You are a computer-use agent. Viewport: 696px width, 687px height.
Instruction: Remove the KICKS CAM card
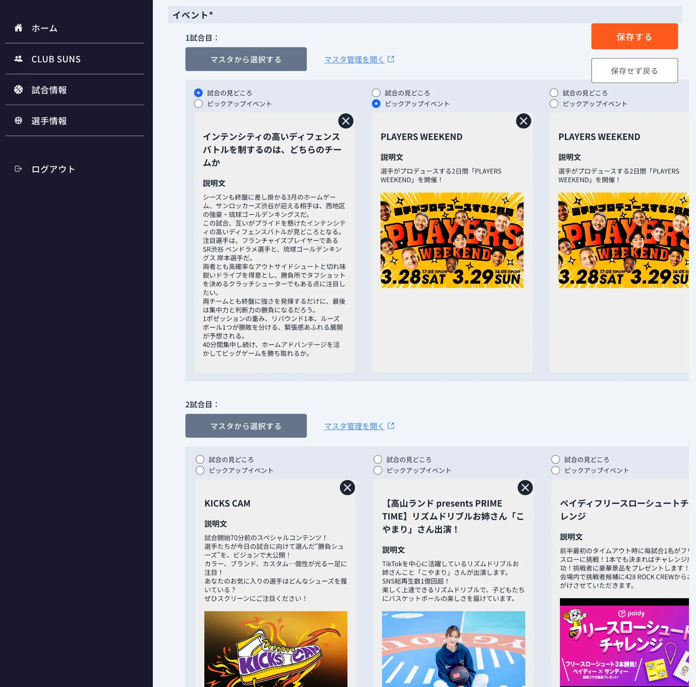(x=347, y=488)
